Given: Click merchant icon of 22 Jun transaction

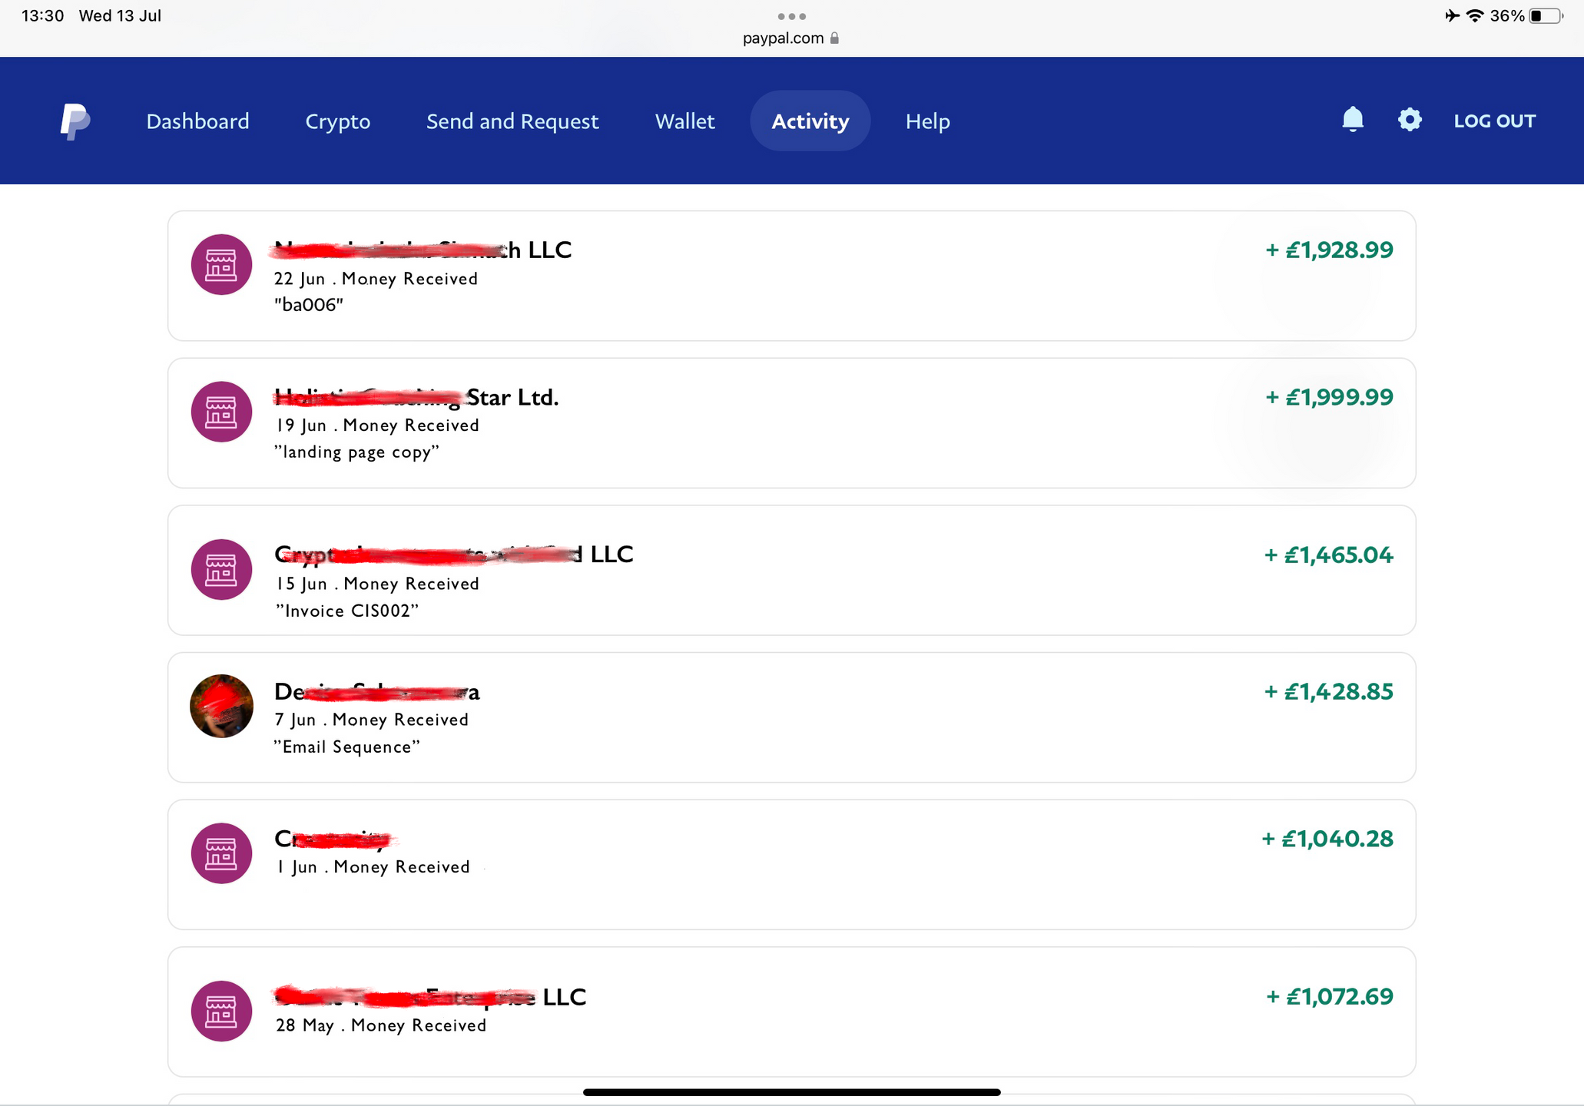Looking at the screenshot, I should 221,265.
